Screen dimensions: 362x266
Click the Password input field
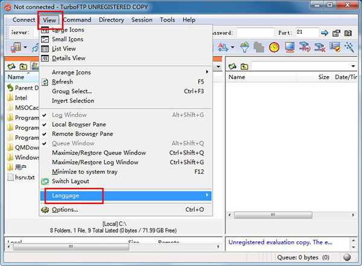tap(255, 33)
